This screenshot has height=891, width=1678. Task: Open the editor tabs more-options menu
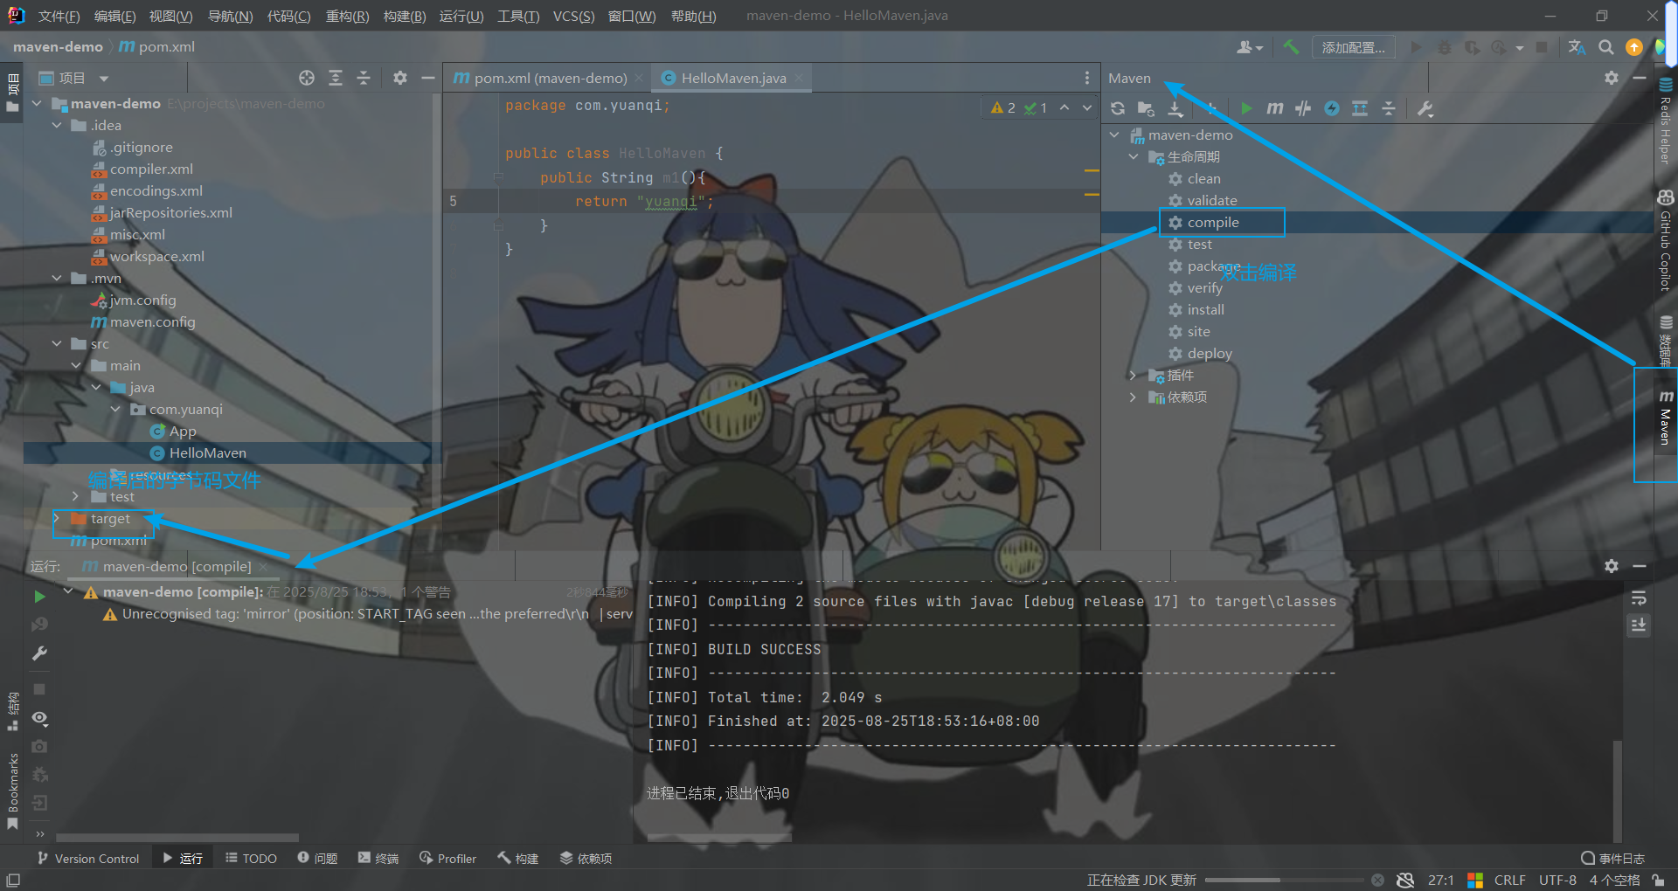coord(1087,78)
